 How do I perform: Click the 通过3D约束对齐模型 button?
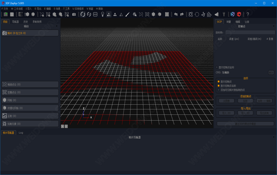point(245,124)
